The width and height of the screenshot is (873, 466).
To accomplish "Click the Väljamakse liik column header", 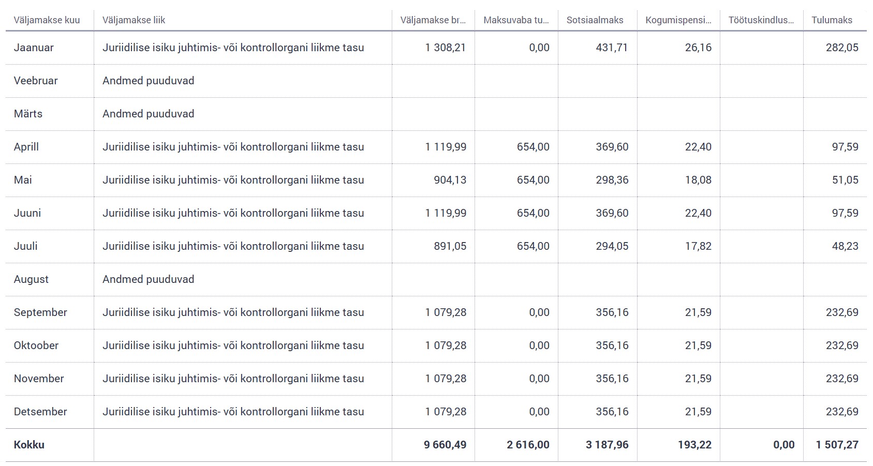I will click(134, 20).
